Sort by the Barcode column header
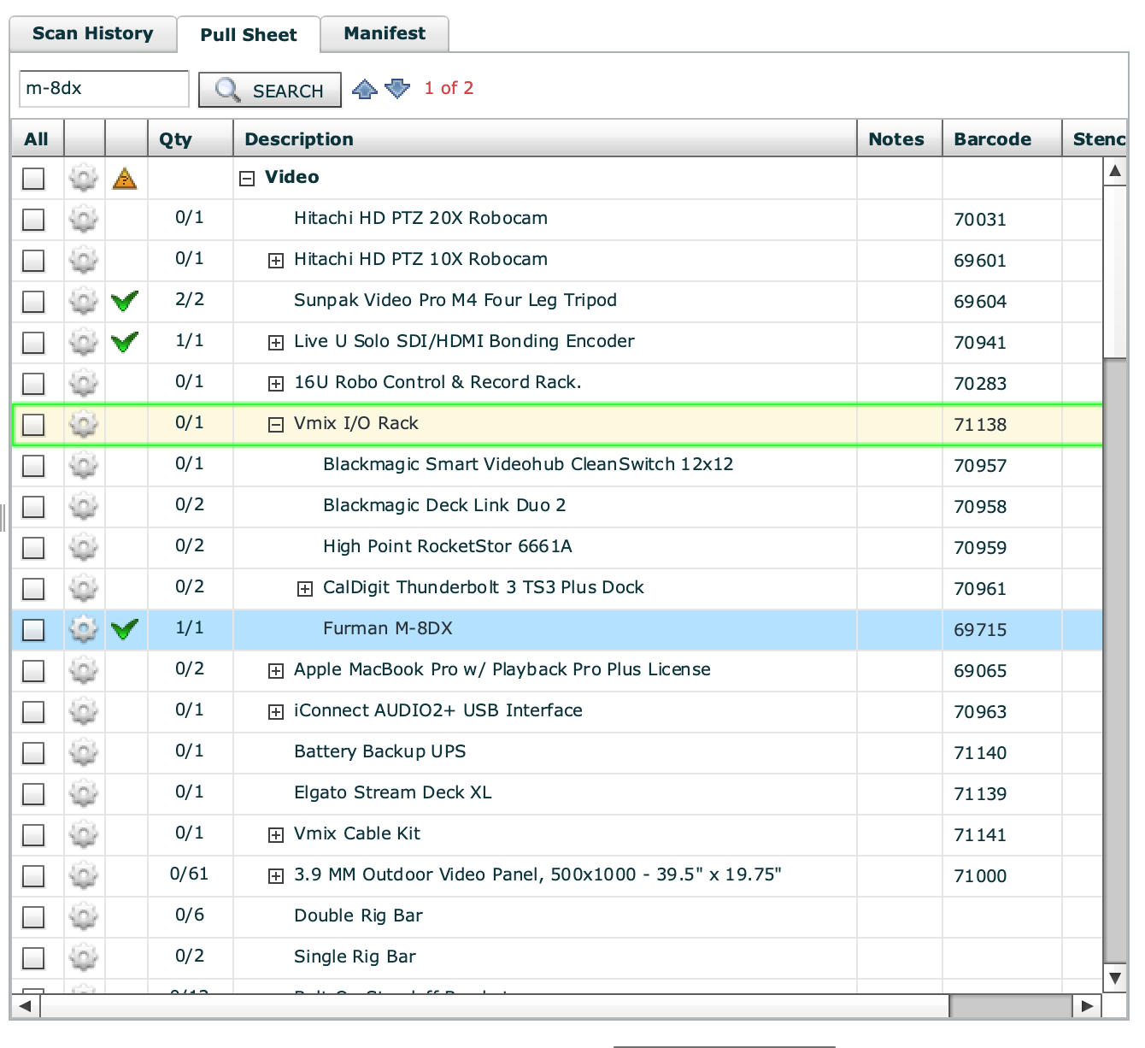This screenshot has width=1145, height=1048. tap(992, 139)
